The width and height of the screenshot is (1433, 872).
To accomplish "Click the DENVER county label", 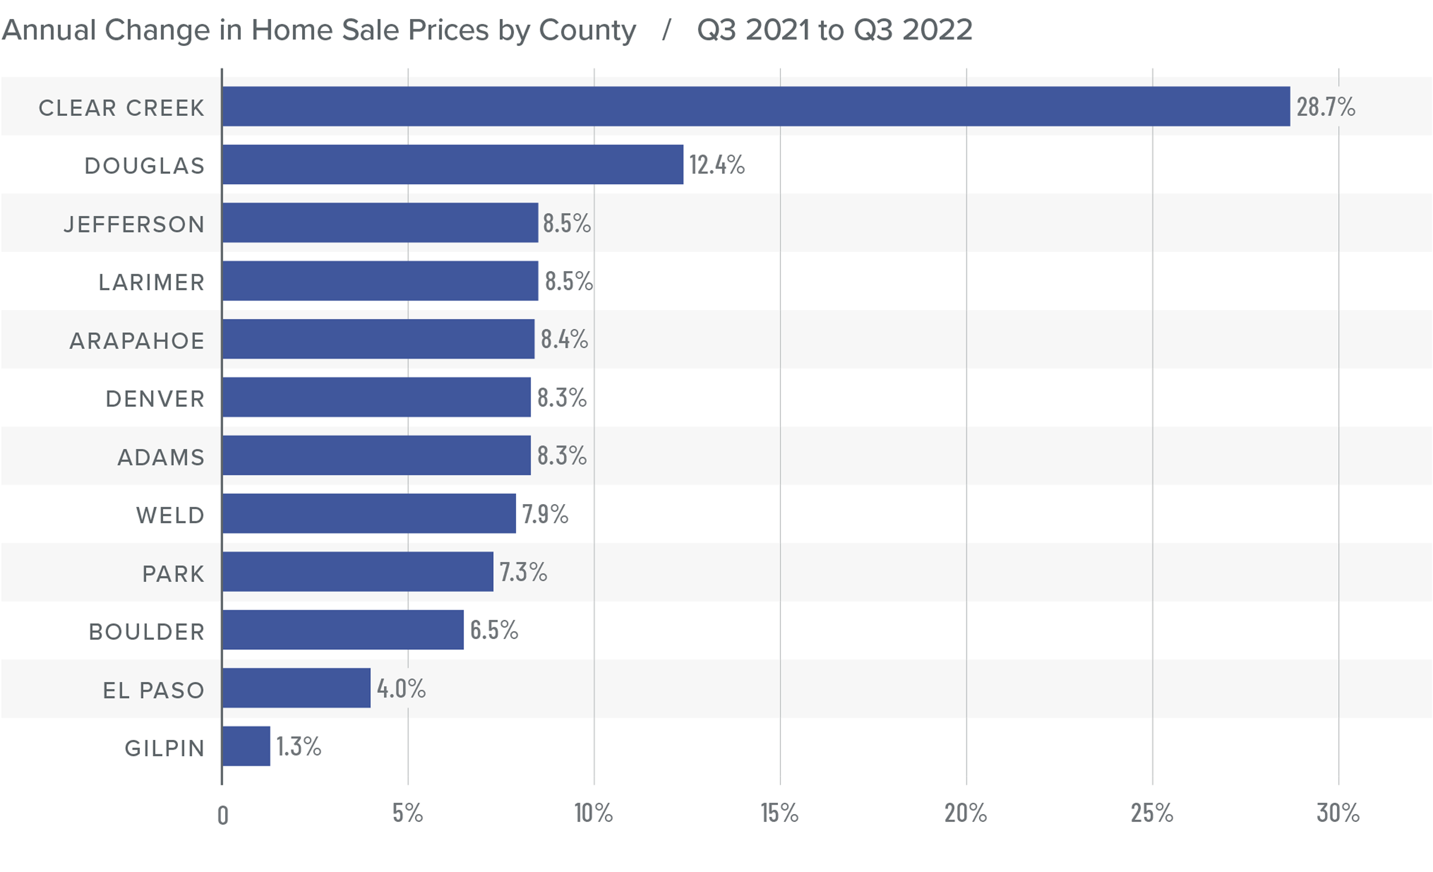I will pyautogui.click(x=155, y=399).
